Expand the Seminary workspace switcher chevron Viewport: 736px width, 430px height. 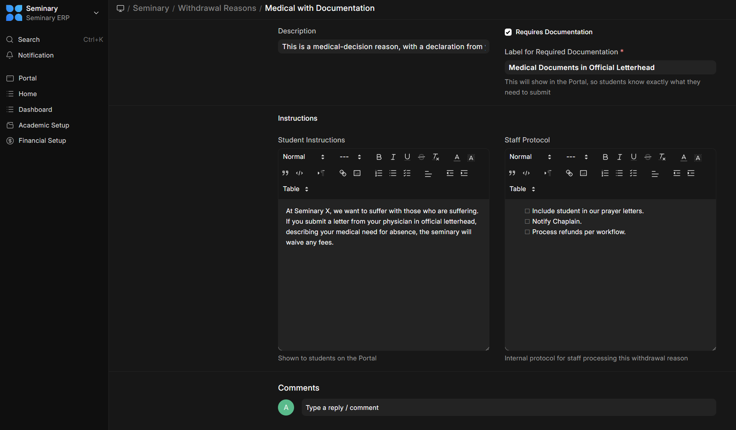[96, 13]
